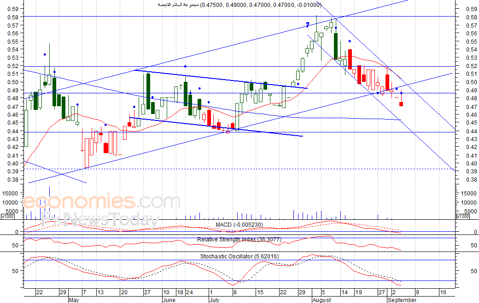Select the 10 date tick in June
The image size is (479, 303).
coord(166,292)
